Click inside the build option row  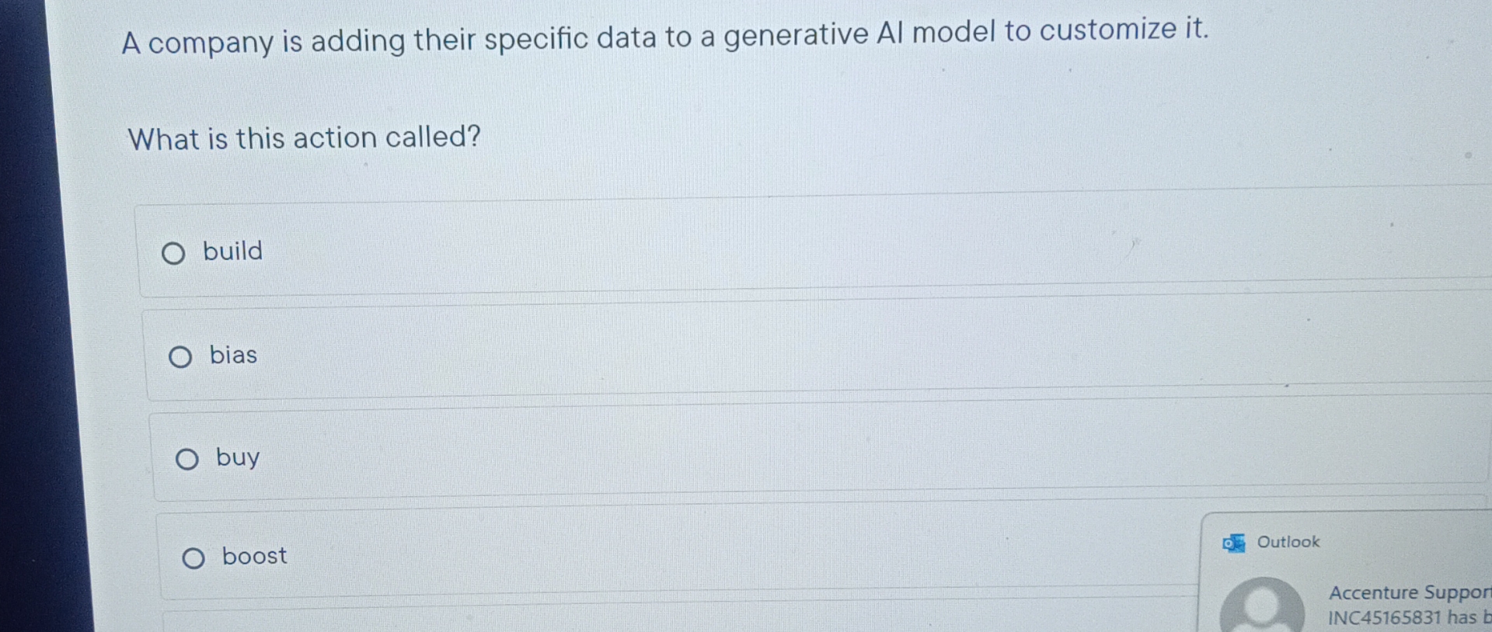[544, 251]
